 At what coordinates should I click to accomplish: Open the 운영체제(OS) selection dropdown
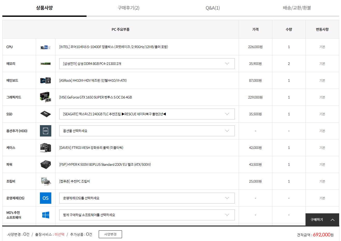pyautogui.click(x=147, y=198)
